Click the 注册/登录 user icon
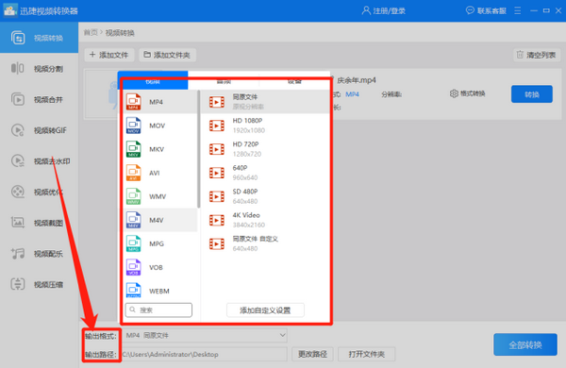 pyautogui.click(x=366, y=10)
